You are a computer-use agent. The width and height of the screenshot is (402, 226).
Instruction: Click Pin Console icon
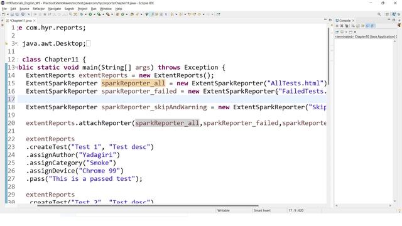point(337,32)
